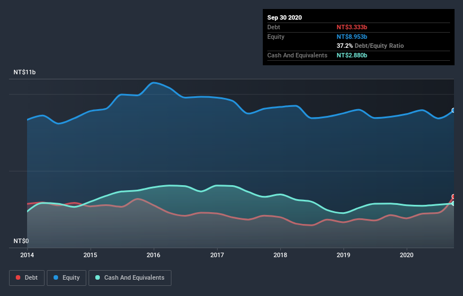Toggle the Equity series legend button
The width and height of the screenshot is (463, 296).
(x=67, y=278)
